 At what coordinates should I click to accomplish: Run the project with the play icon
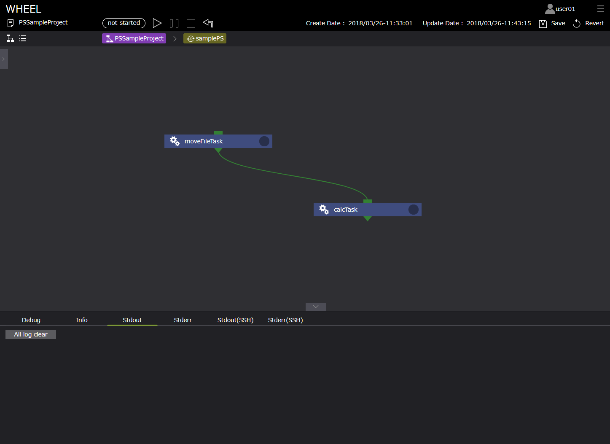coord(157,23)
